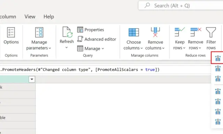Expand the Choose columns dropdown arrow
This screenshot has height=134, width=223.
141,48
